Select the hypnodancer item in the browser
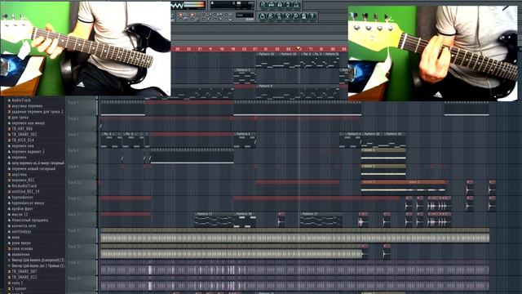 [22, 197]
